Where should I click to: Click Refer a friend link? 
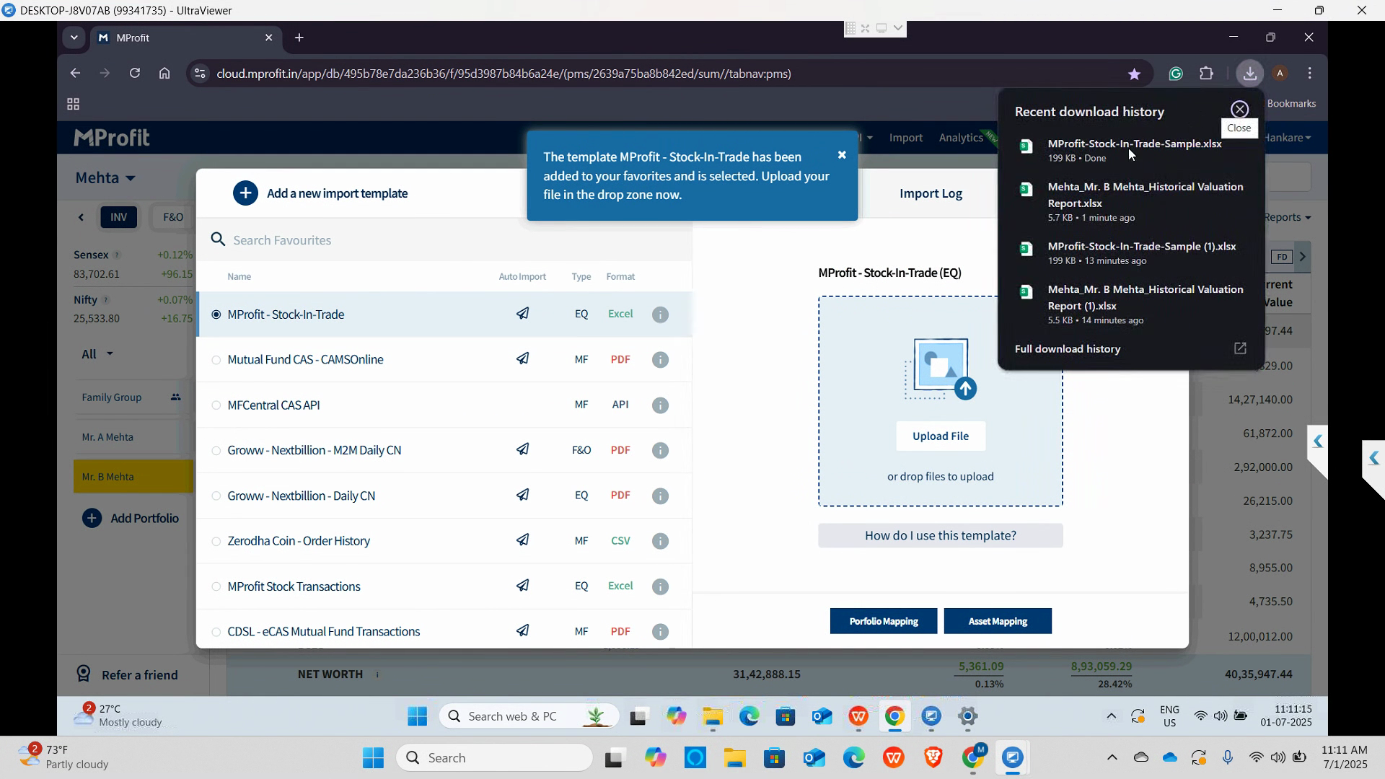[x=139, y=675]
